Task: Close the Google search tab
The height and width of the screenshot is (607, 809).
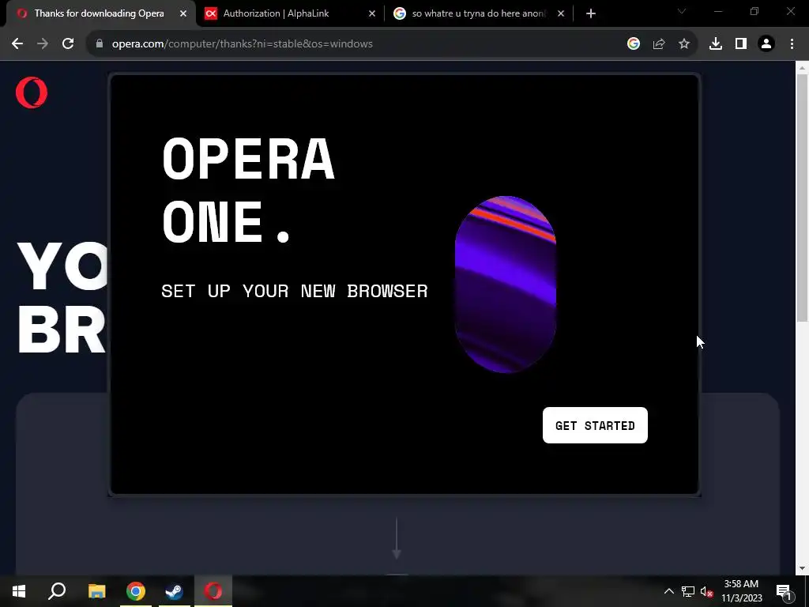Action: click(x=561, y=13)
